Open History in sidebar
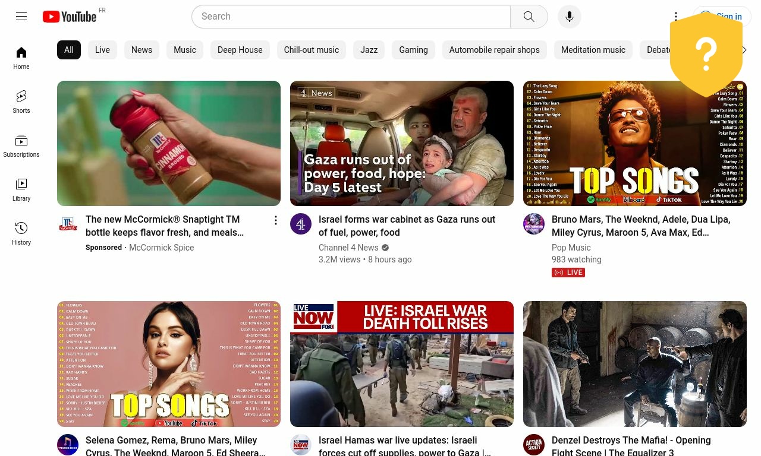Image resolution: width=761 pixels, height=456 pixels. (21, 234)
